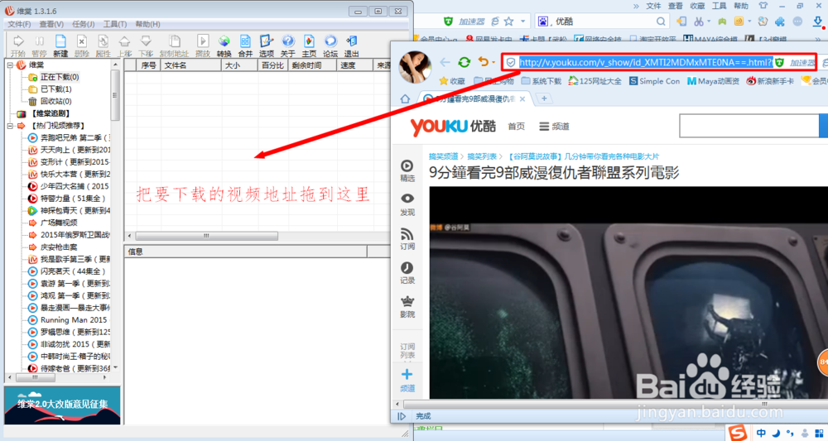Screen dimensions: 828x441
Task: Click the Youku 首页 link
Action: (x=516, y=127)
